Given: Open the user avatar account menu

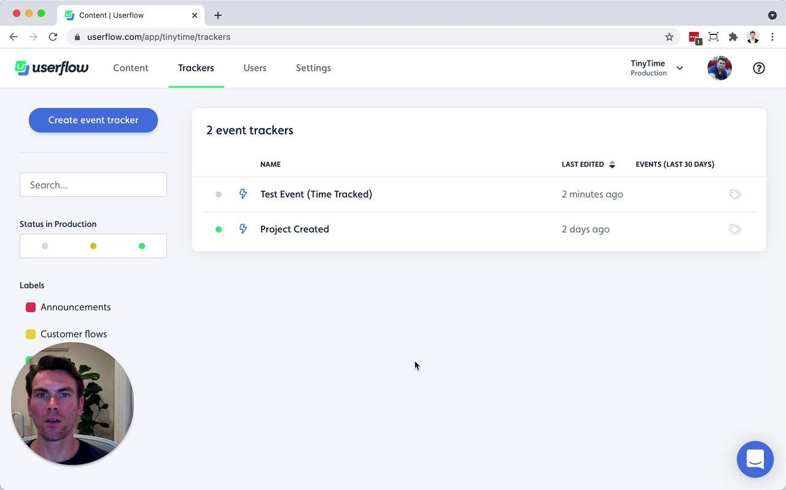Looking at the screenshot, I should click(719, 68).
